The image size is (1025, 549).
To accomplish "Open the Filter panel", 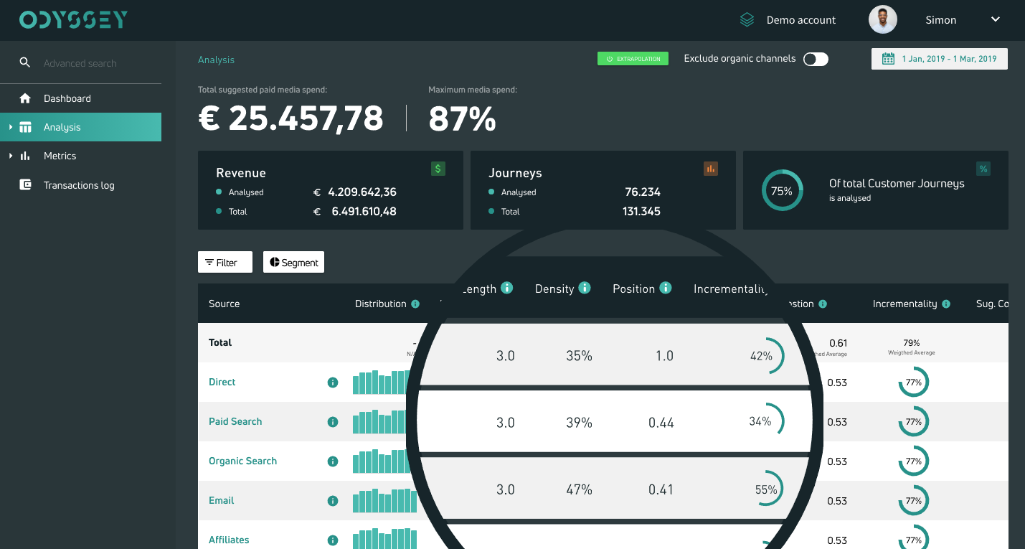I will click(225, 262).
